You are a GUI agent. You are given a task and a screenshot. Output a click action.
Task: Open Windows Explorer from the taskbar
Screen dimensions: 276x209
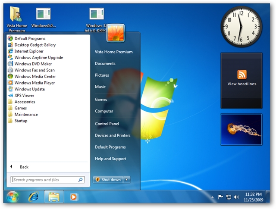click(54, 197)
